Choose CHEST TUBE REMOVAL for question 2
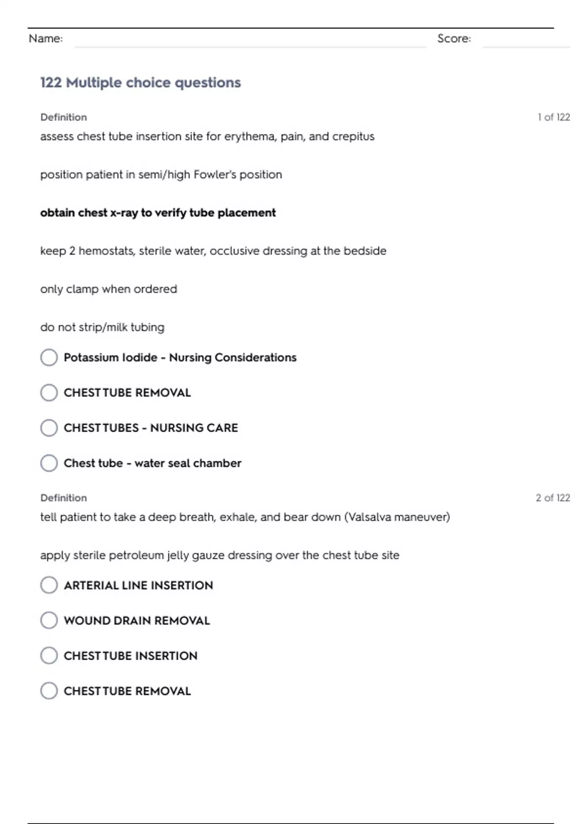 tap(49, 691)
